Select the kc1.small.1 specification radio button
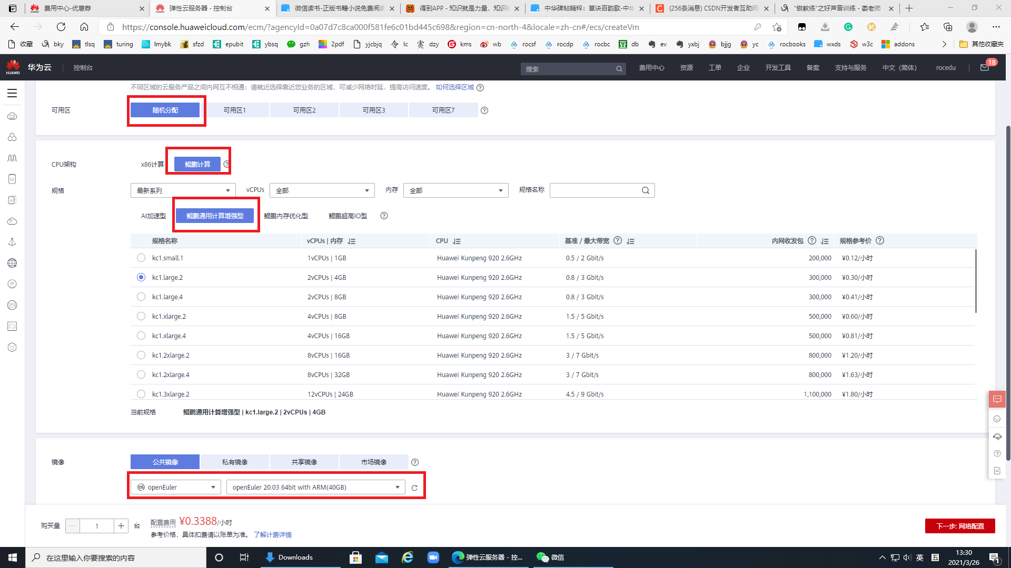Screen dimensions: 1011x568 pos(141,257)
